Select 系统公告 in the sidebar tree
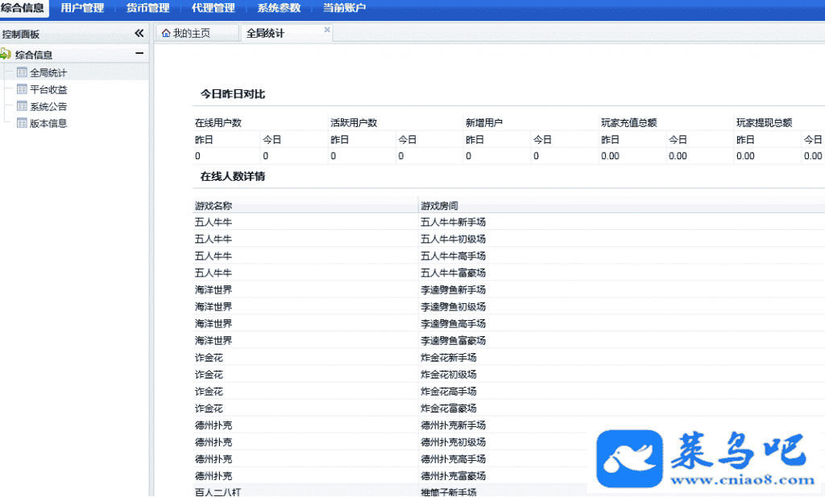Viewport: 825px width, 497px height. pos(48,106)
